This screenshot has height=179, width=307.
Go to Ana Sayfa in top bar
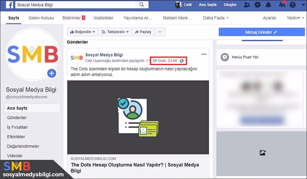208,5
